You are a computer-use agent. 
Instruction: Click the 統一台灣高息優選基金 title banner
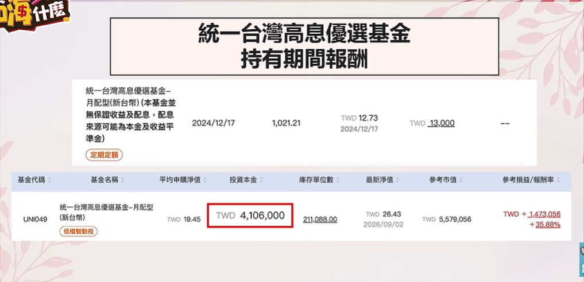pyautogui.click(x=304, y=46)
